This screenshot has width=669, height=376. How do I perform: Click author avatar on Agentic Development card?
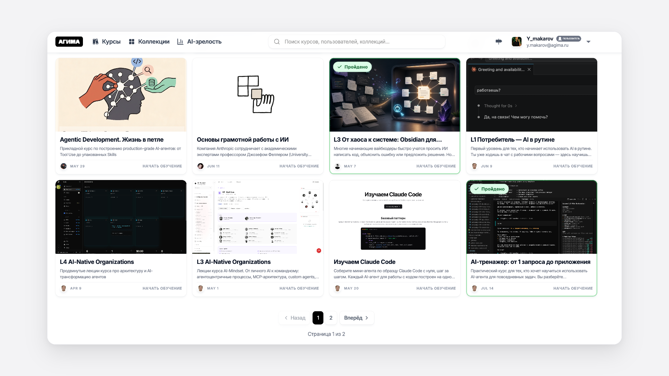tap(63, 166)
